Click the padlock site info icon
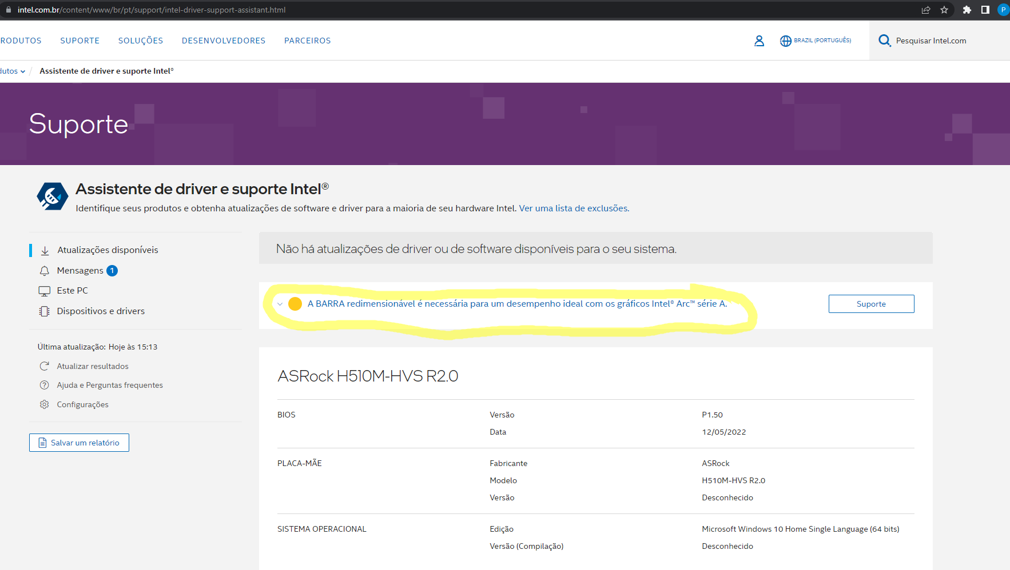This screenshot has height=570, width=1010. 9,10
